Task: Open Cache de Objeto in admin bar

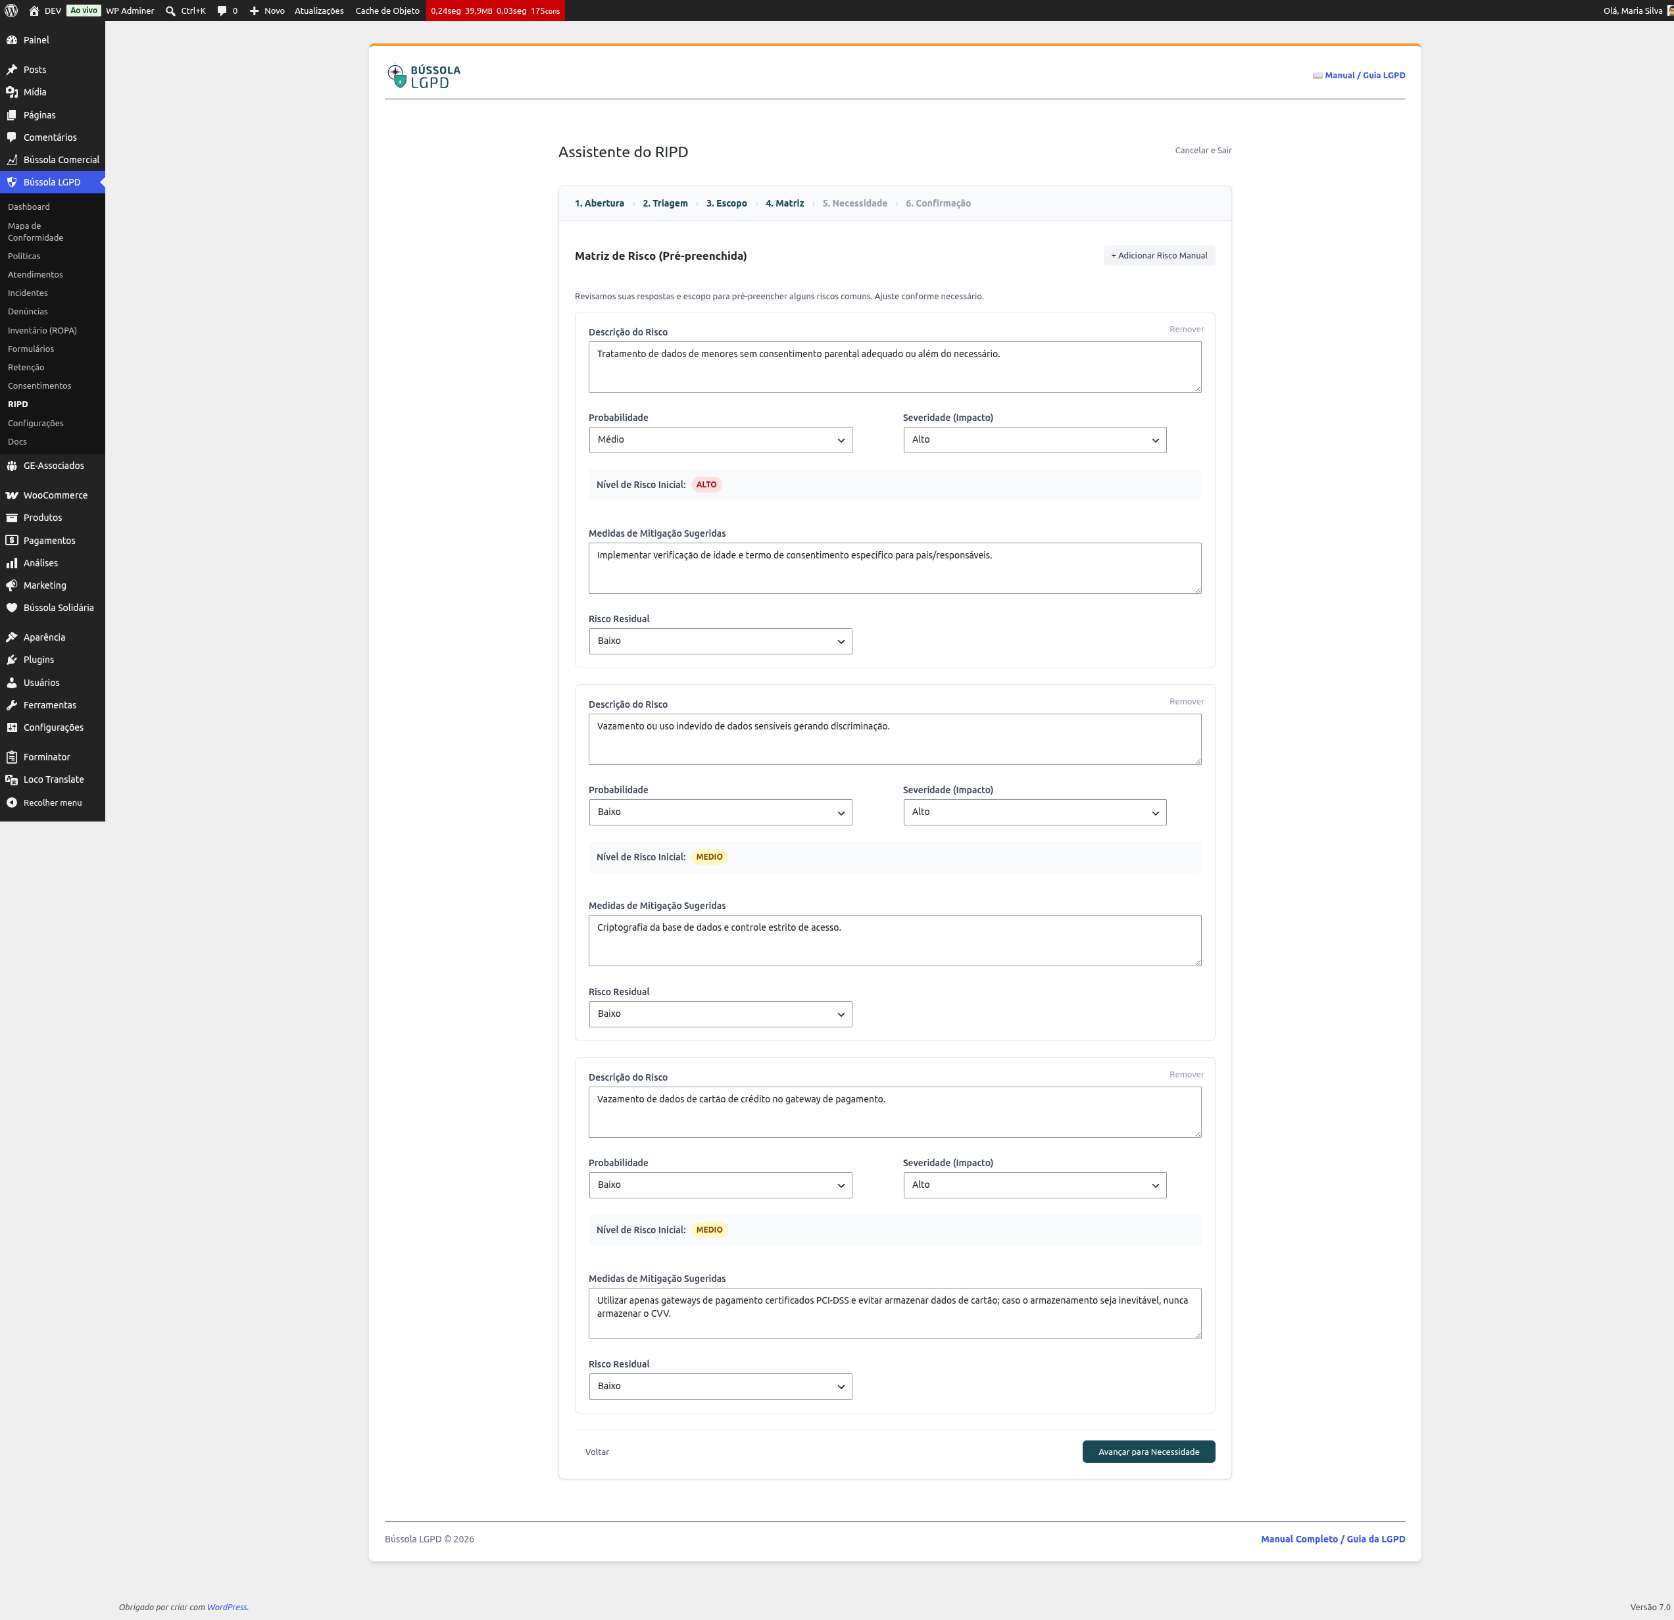Action: [x=387, y=11]
